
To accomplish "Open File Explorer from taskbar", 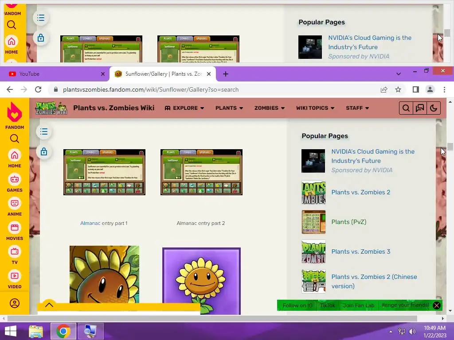I will point(36,331).
